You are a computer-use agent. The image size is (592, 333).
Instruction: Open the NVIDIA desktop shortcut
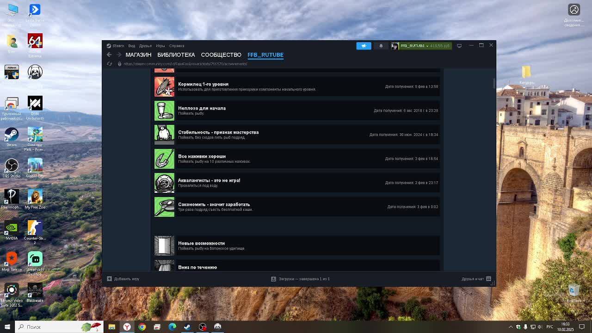pyautogui.click(x=12, y=230)
